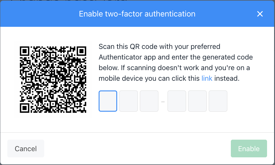The width and height of the screenshot is (275, 165).
Task: Click the word Authenticator in the instructions
Action: [x=120, y=57]
